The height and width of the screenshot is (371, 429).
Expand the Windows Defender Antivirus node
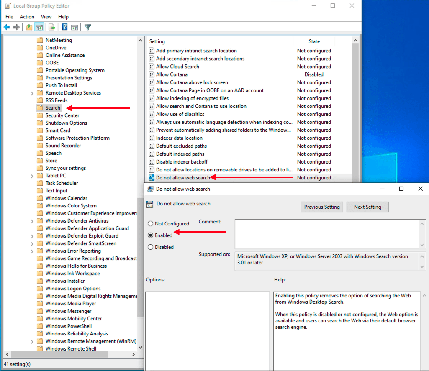32,221
